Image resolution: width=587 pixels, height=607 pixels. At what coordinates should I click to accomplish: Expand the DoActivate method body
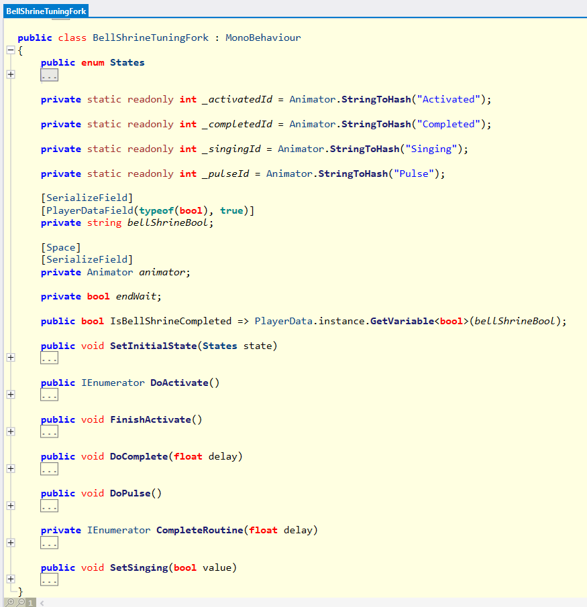coord(10,395)
